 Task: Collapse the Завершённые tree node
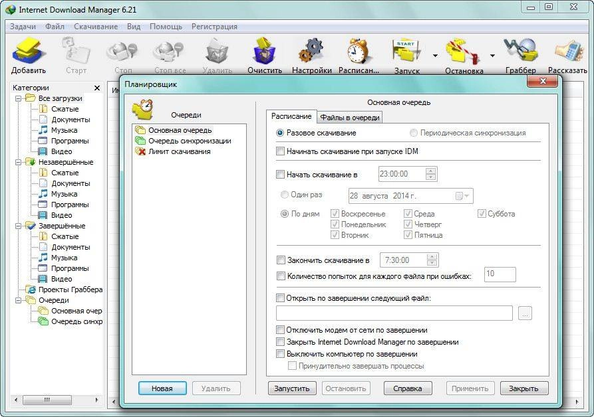point(18,226)
